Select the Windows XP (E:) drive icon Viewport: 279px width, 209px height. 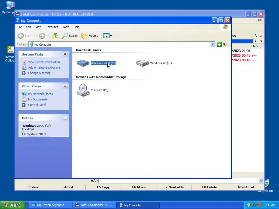[142, 63]
